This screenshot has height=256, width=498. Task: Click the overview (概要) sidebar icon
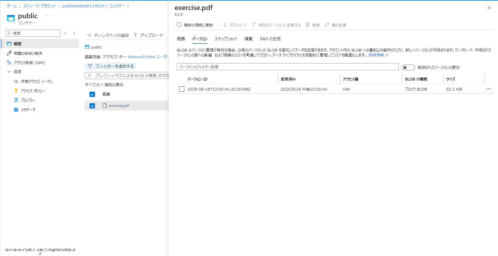pyautogui.click(x=9, y=44)
